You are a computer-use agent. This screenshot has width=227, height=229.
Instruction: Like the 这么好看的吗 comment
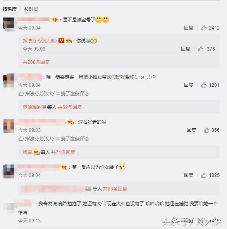(x=206, y=130)
